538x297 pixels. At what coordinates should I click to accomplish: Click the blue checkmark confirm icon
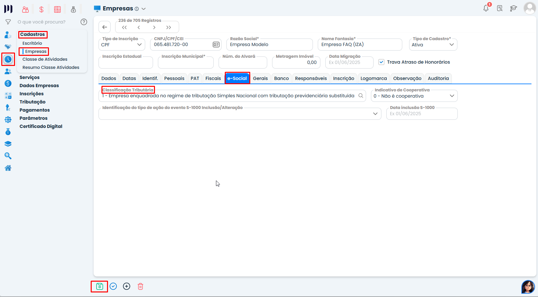click(x=113, y=286)
